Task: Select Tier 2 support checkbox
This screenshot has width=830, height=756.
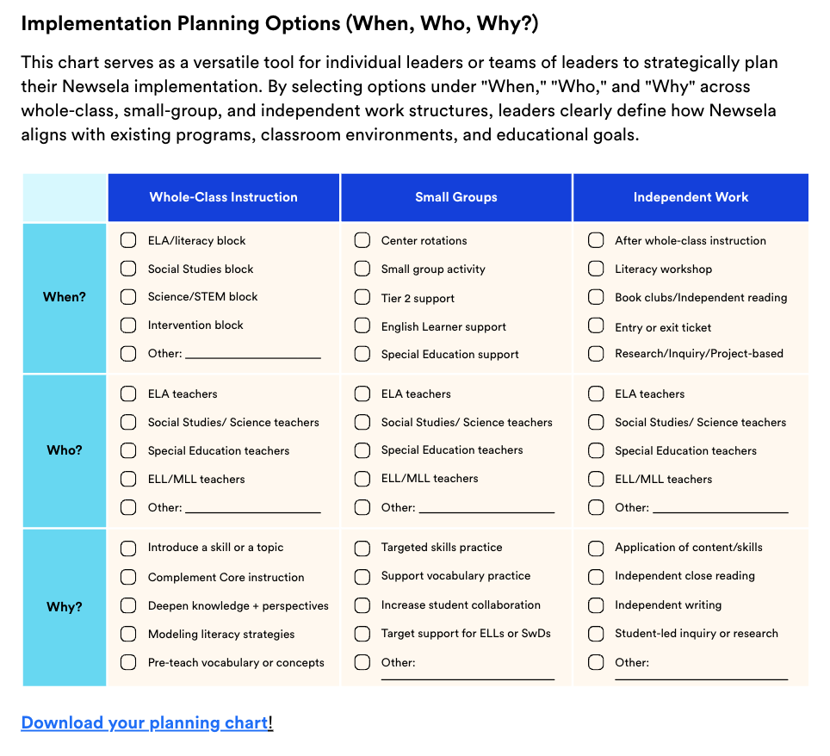Action: point(362,297)
